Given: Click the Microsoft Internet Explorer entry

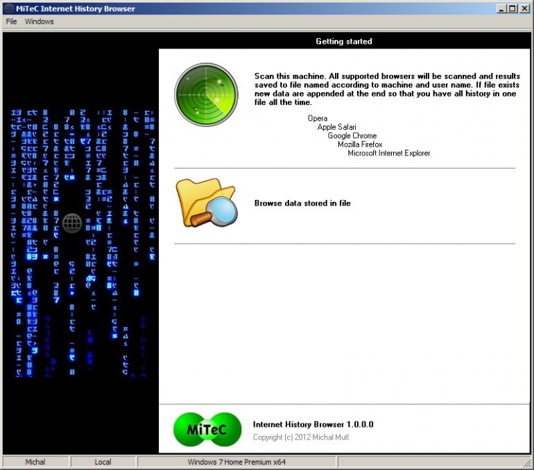Looking at the screenshot, I should 389,153.
